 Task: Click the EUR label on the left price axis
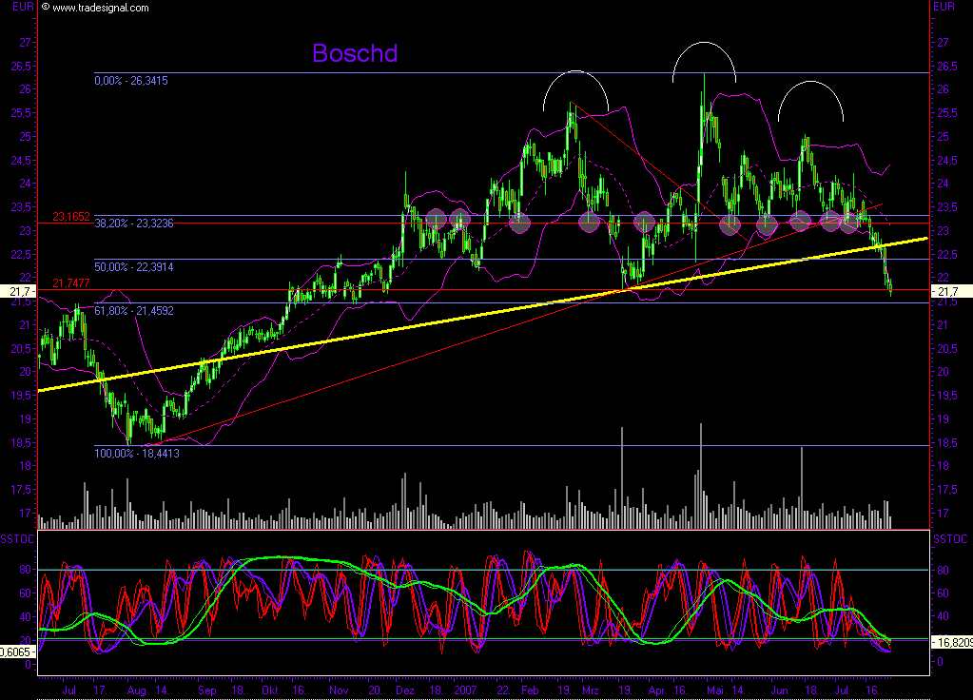(x=23, y=7)
